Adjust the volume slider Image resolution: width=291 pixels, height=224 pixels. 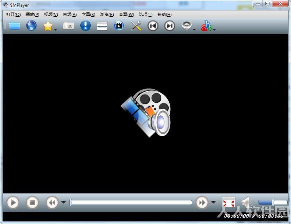click(273, 202)
